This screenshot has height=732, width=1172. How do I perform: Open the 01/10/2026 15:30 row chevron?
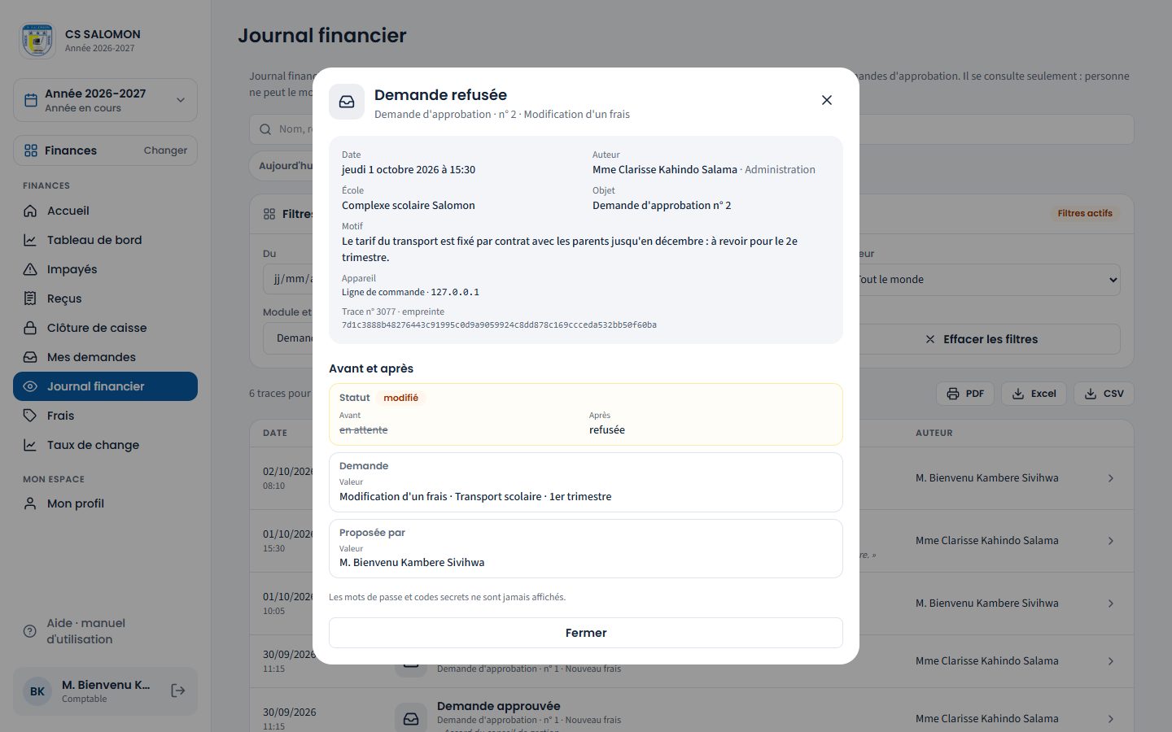tap(1111, 541)
